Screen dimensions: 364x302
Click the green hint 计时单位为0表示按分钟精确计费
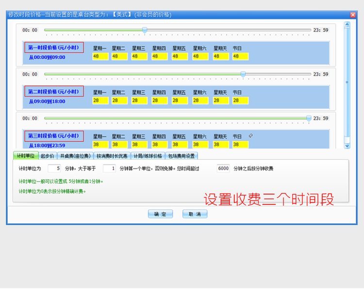(52, 191)
